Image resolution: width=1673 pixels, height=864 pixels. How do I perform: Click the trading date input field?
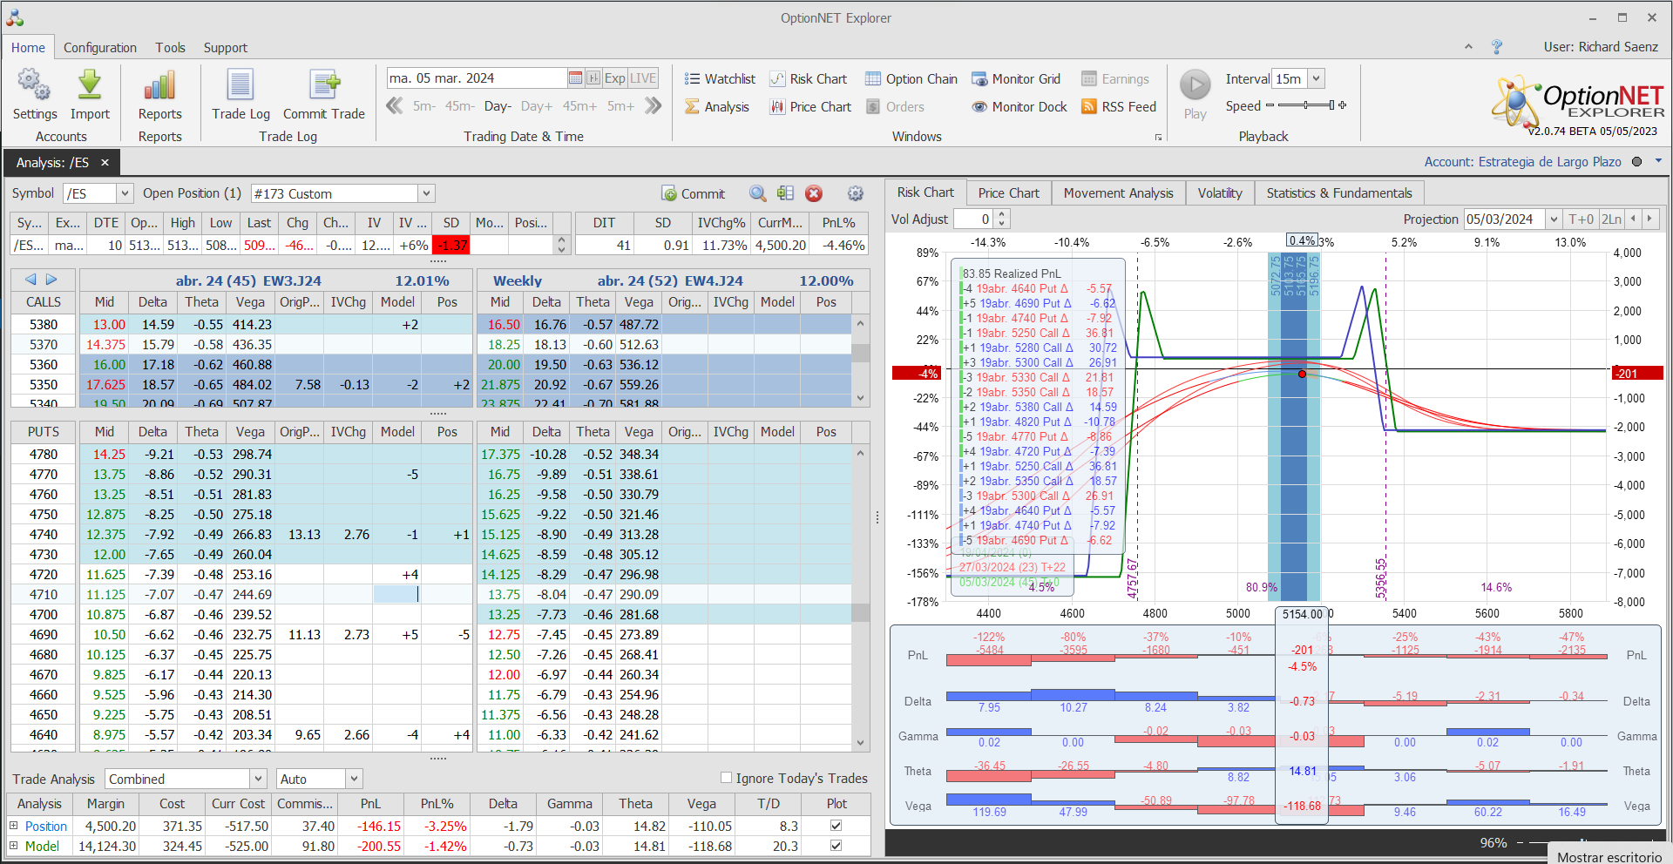coord(477,78)
